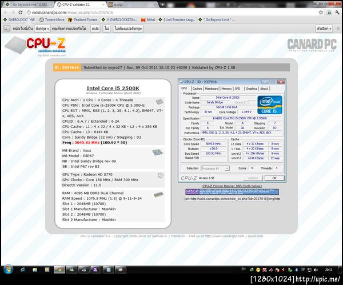
Task: Open the Chrome wrench menu
Action: (x=337, y=13)
